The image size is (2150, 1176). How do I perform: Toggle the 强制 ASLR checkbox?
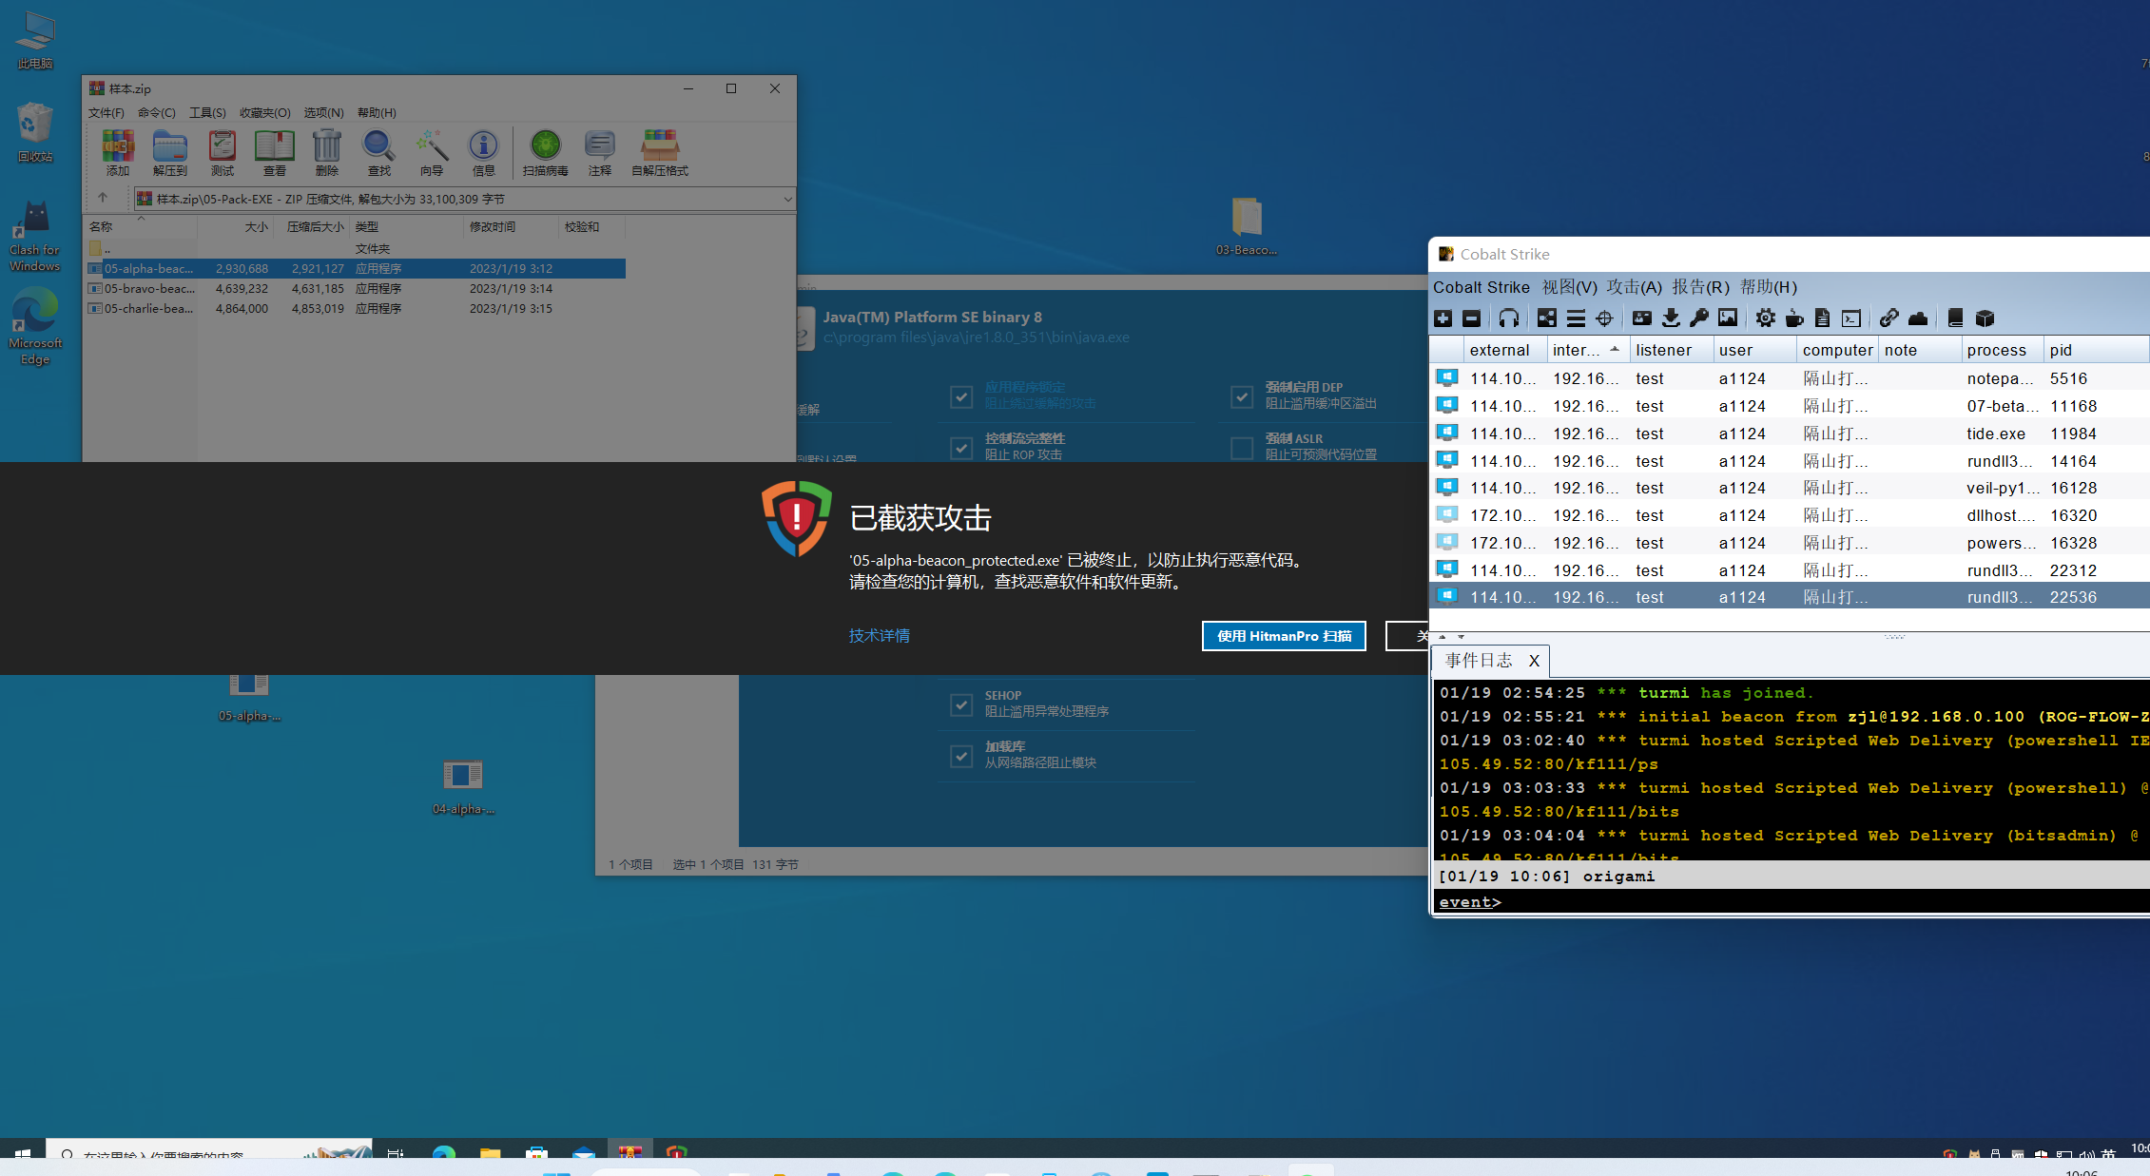coord(1241,447)
